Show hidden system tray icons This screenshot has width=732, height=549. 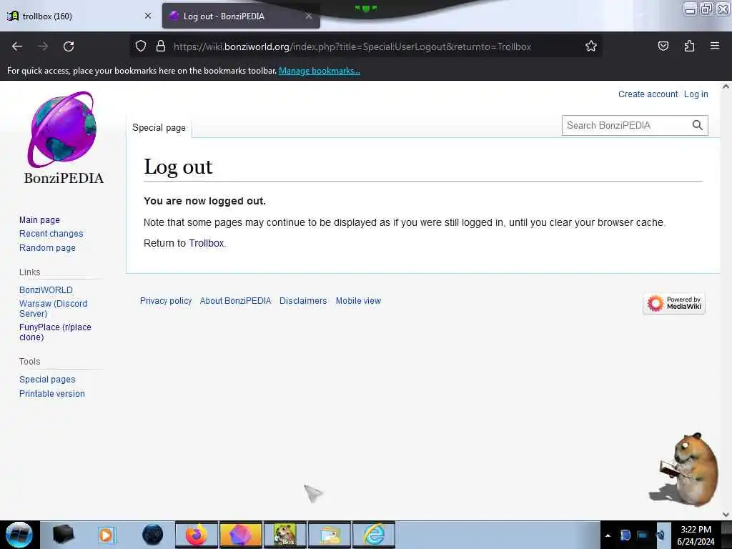click(608, 535)
